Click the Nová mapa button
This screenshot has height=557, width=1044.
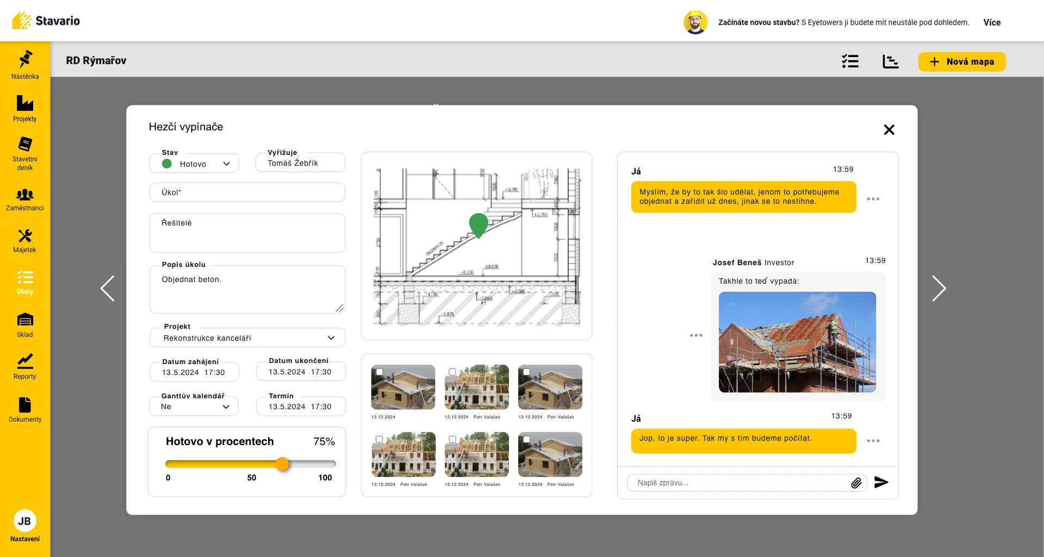(x=962, y=61)
